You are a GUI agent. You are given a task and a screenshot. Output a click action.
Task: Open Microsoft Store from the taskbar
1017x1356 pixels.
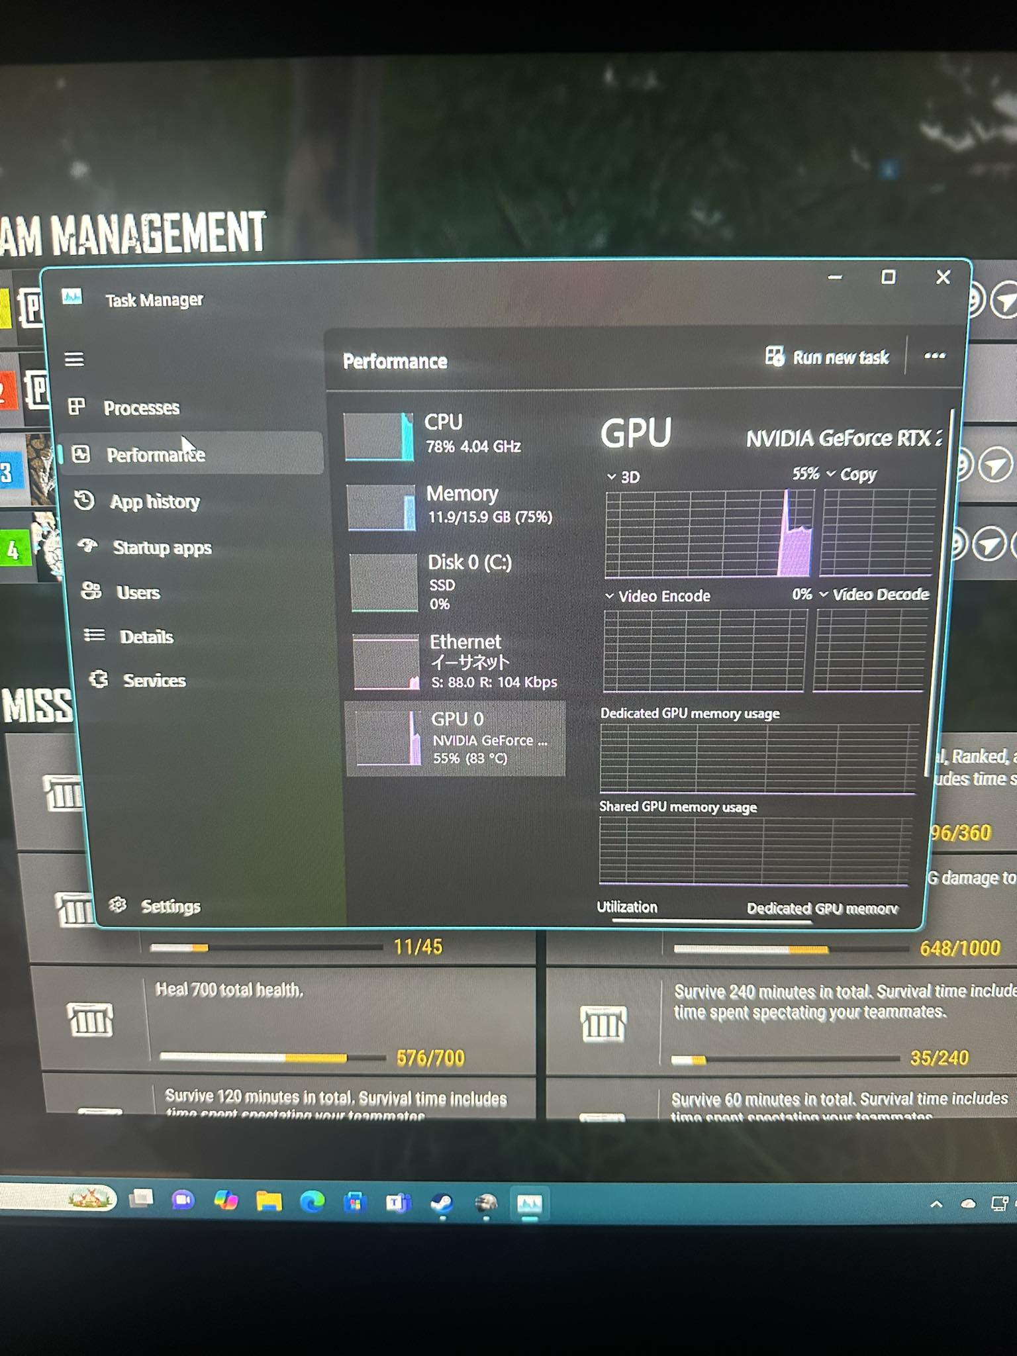[355, 1202]
